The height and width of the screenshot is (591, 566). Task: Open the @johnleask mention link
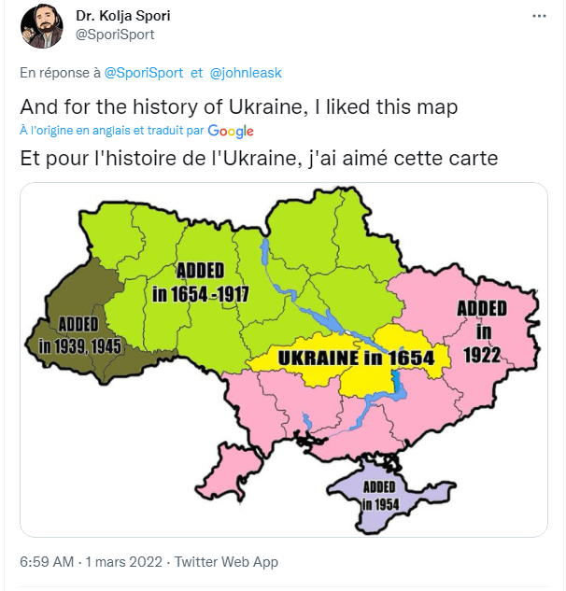tap(246, 73)
